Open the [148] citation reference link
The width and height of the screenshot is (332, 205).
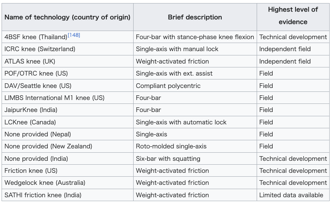pyautogui.click(x=74, y=35)
